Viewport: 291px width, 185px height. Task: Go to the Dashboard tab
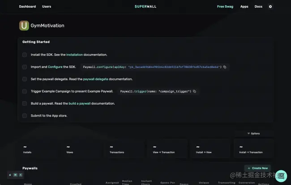27,7
